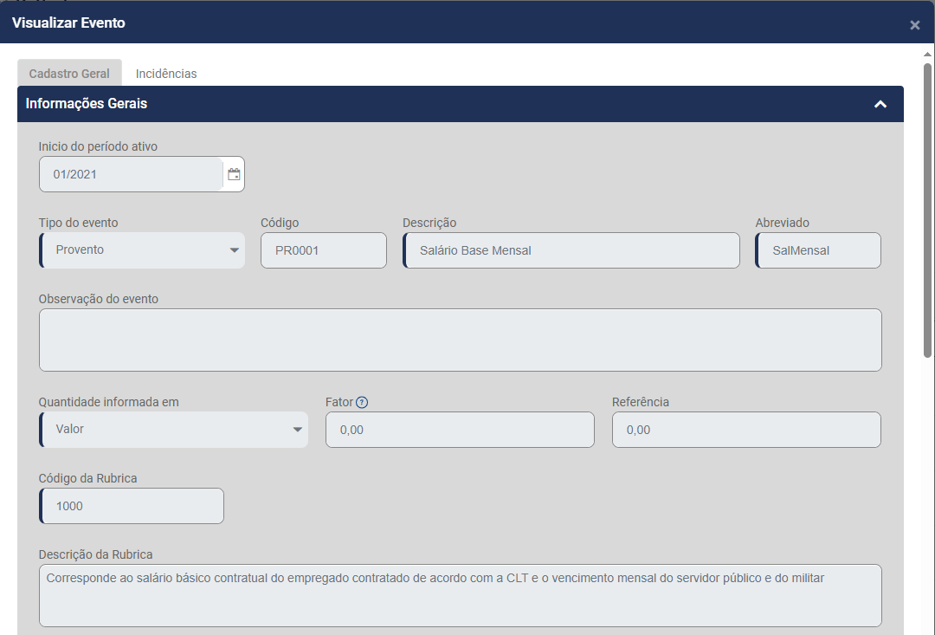This screenshot has width=935, height=635.
Task: Click the Observação do evento text area
Action: (460, 340)
